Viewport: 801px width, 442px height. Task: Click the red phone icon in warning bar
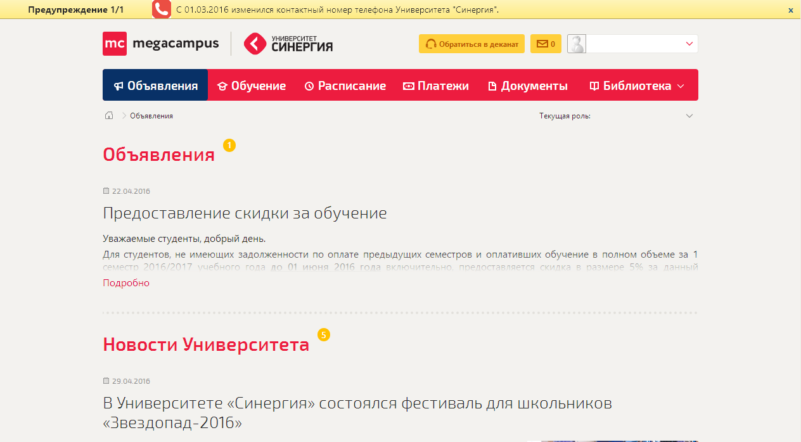162,9
